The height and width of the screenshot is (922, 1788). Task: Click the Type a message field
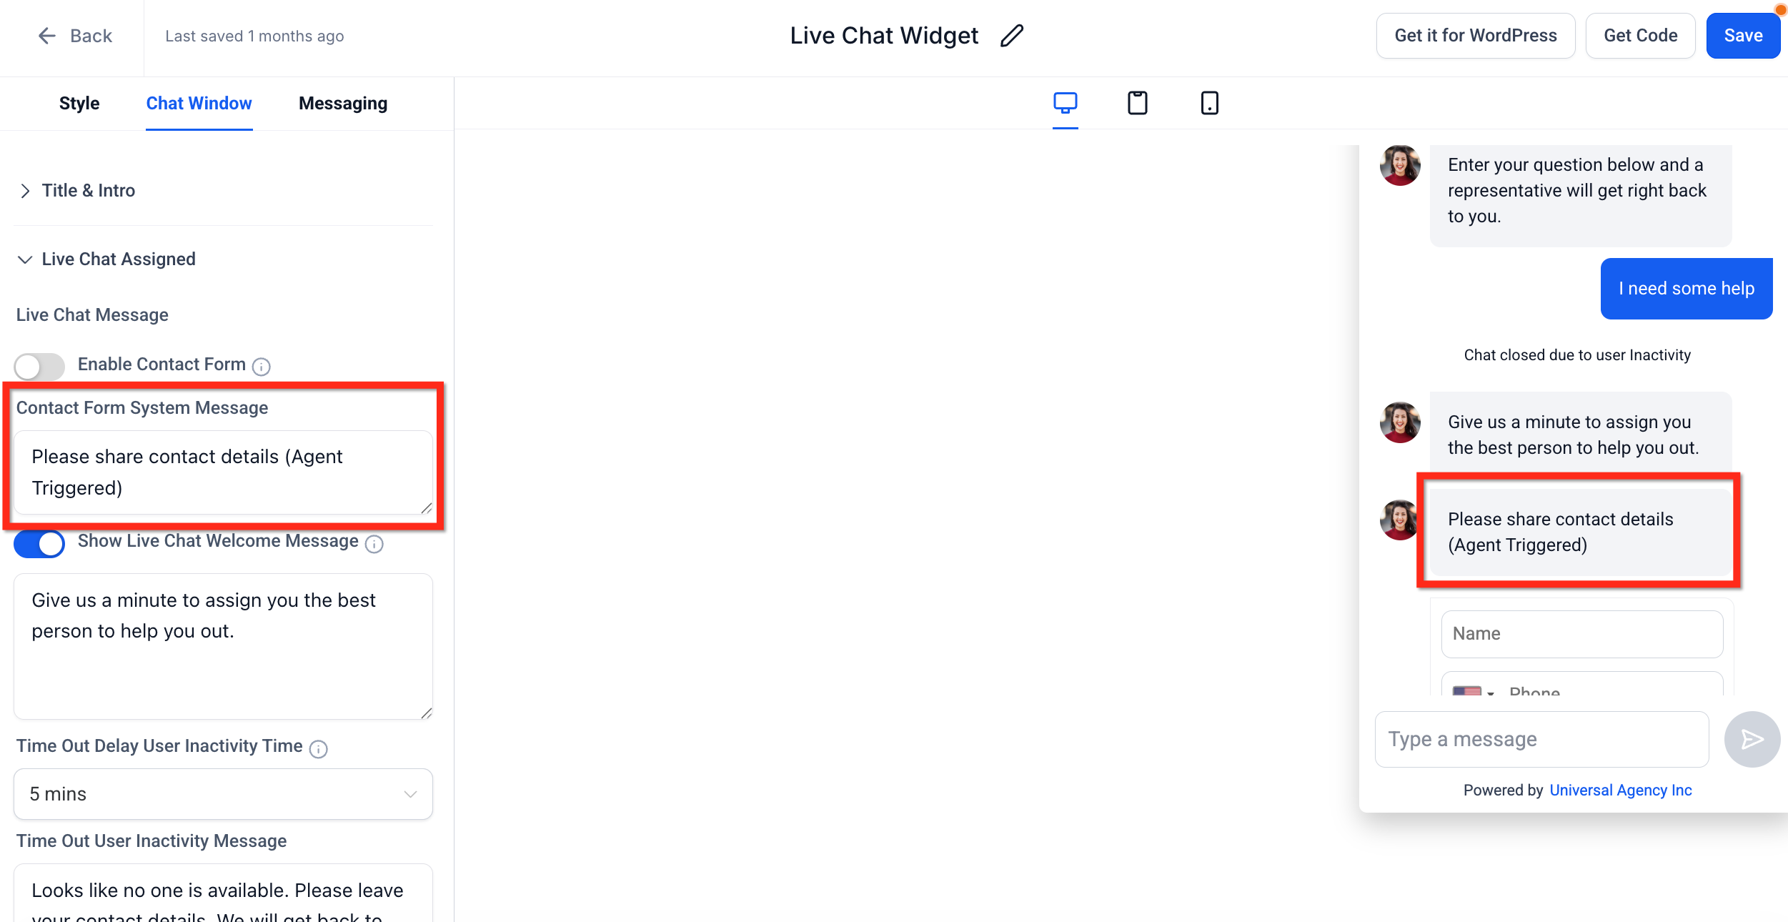click(1541, 739)
